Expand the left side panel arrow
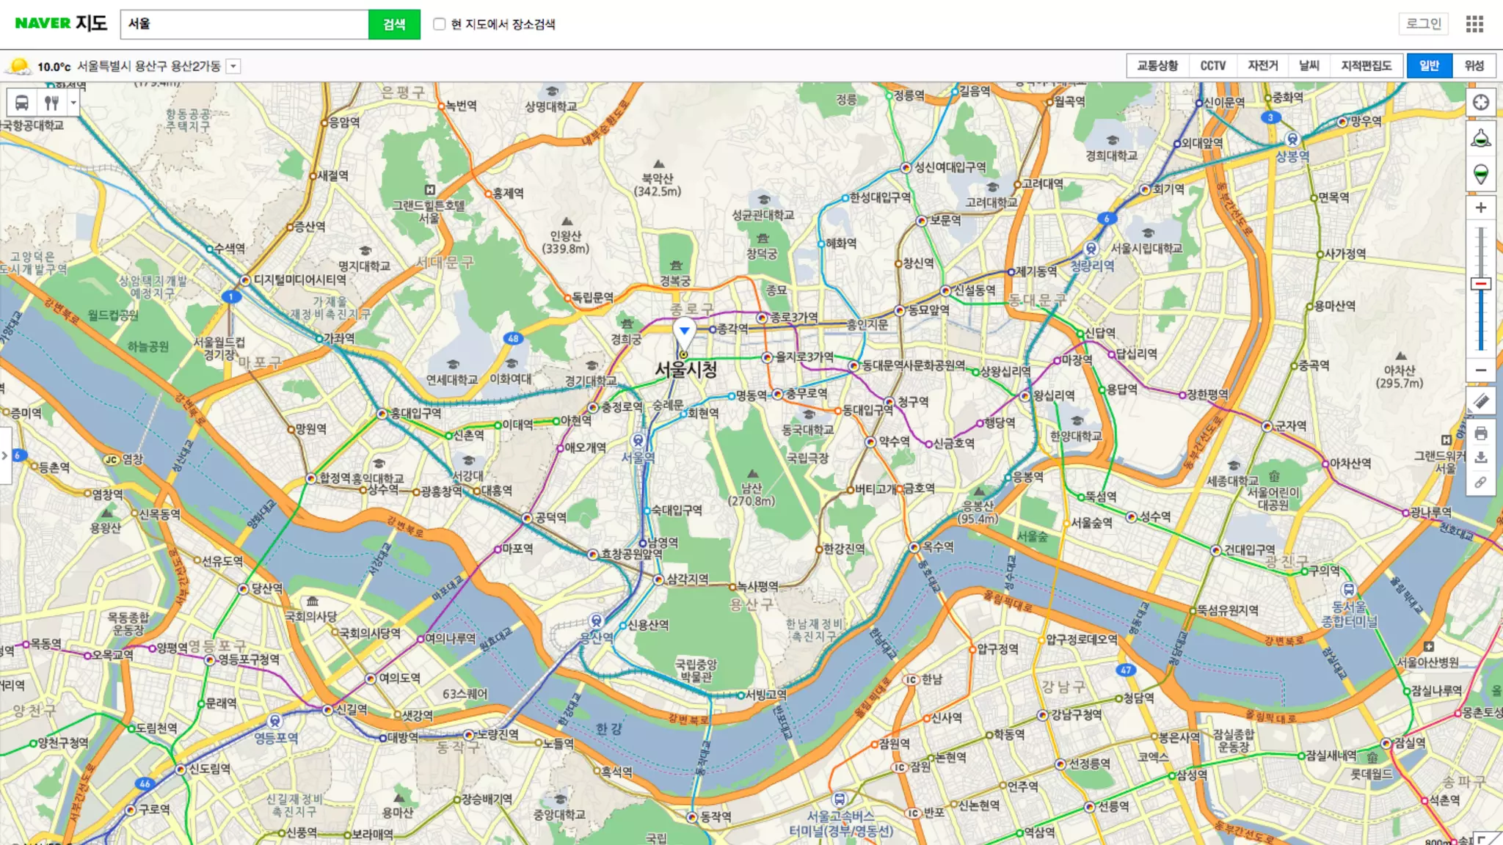This screenshot has height=845, width=1503. [x=5, y=456]
